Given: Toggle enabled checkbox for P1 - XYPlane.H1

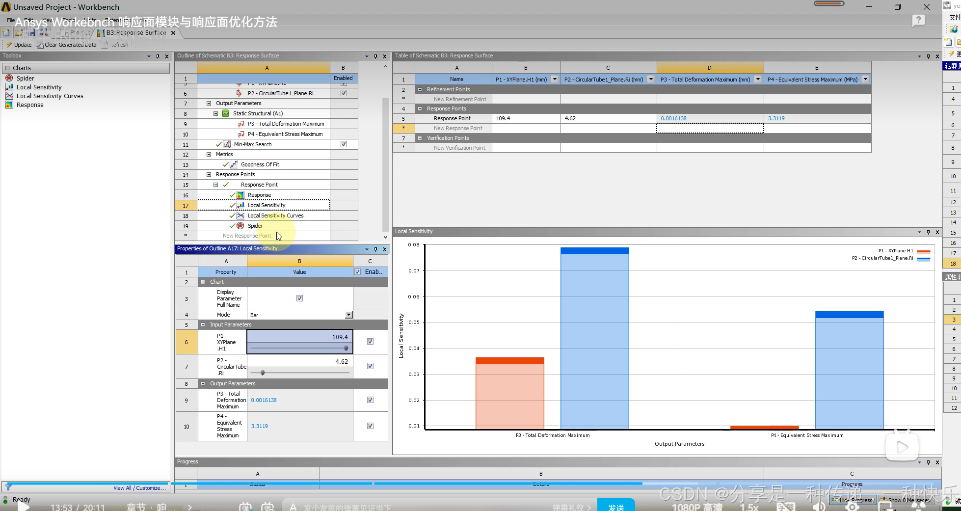Looking at the screenshot, I should pyautogui.click(x=370, y=342).
